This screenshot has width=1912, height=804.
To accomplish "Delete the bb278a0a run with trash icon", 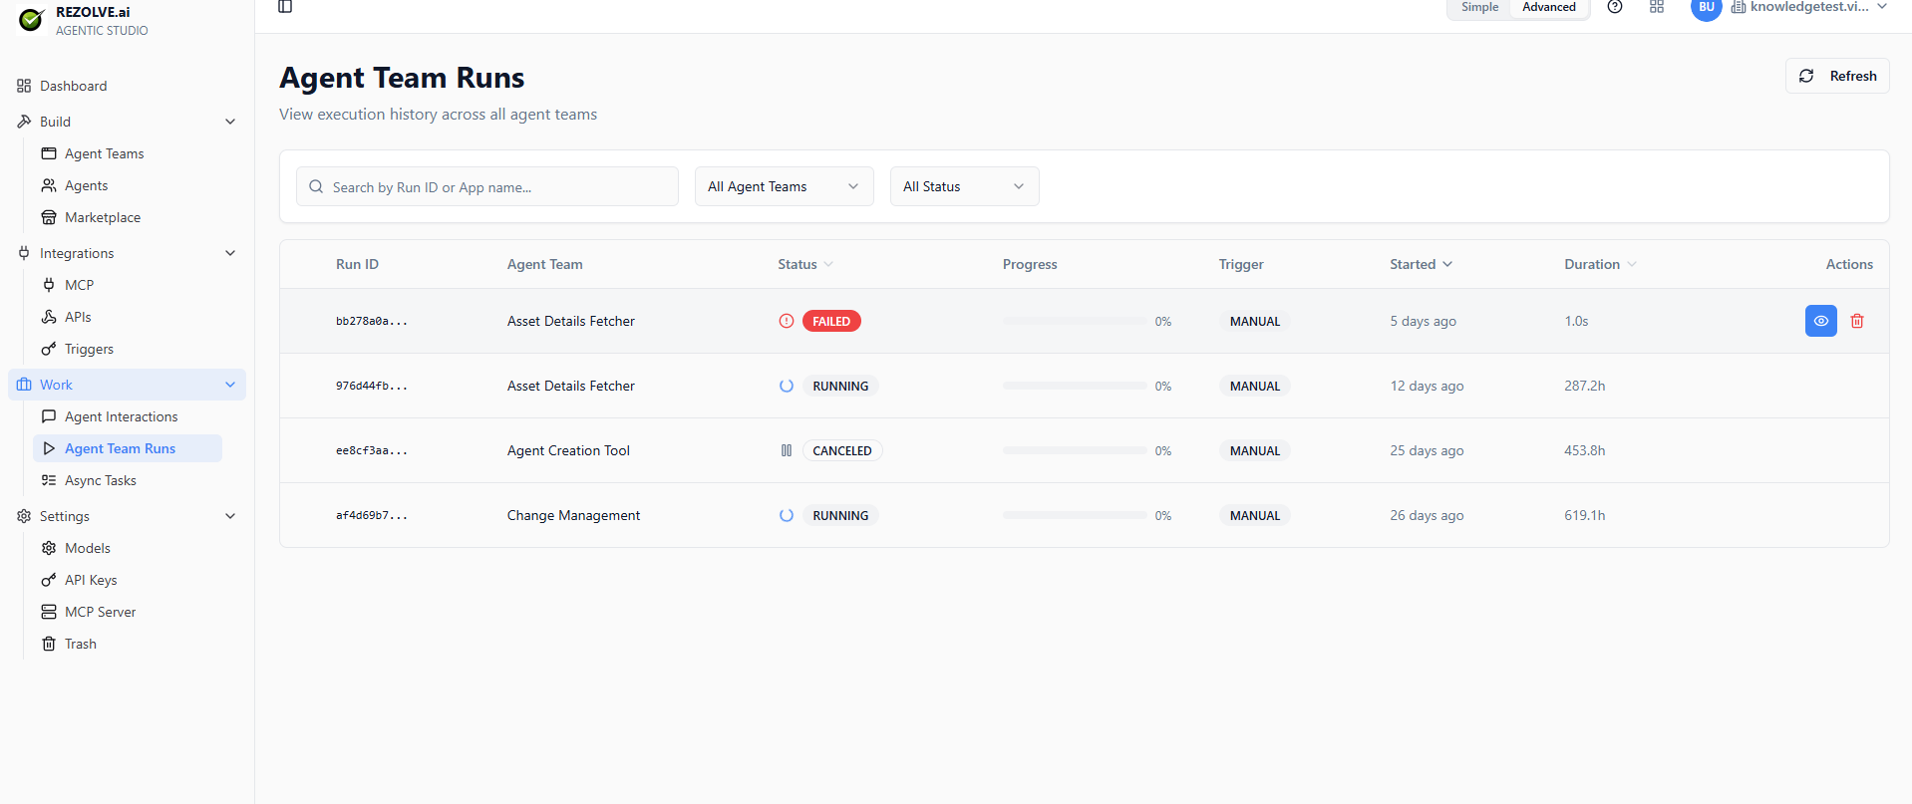I will tap(1857, 321).
